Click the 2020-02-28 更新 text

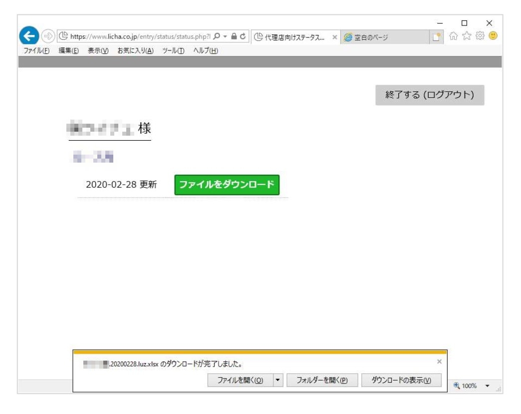[121, 185]
